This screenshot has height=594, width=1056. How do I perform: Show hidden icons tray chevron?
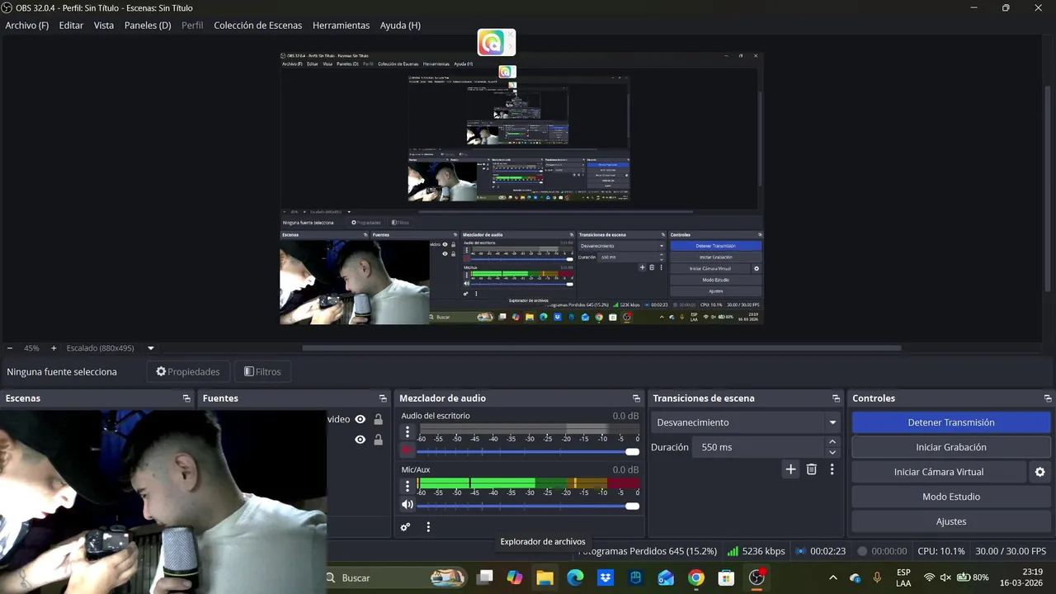click(832, 577)
